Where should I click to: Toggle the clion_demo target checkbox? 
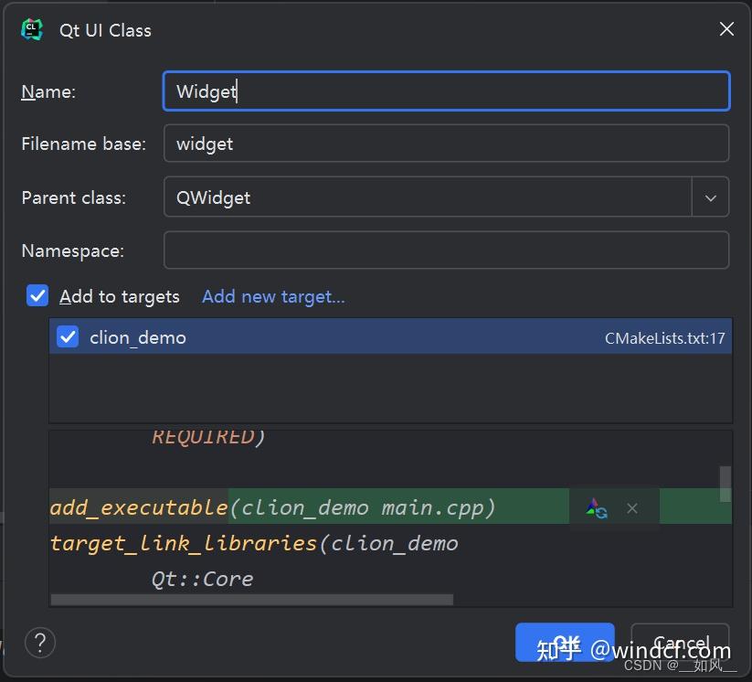(68, 337)
